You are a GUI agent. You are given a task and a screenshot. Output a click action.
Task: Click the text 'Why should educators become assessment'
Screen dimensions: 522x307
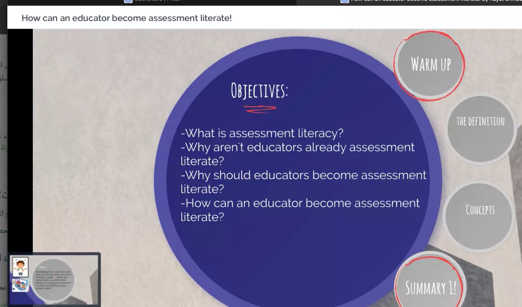(x=306, y=175)
